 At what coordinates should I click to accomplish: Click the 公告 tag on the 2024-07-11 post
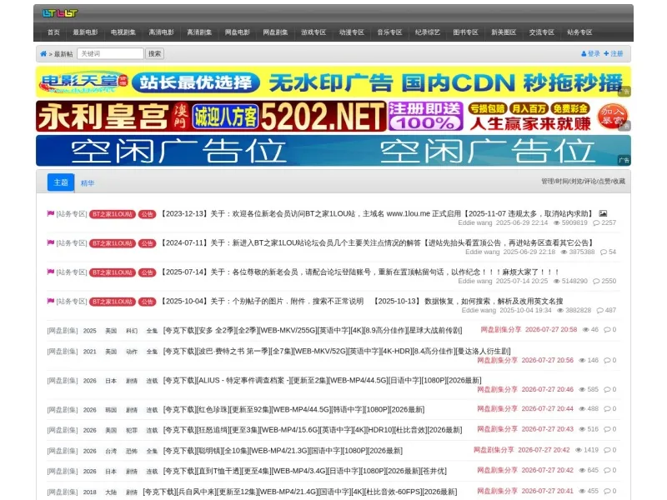click(x=148, y=243)
